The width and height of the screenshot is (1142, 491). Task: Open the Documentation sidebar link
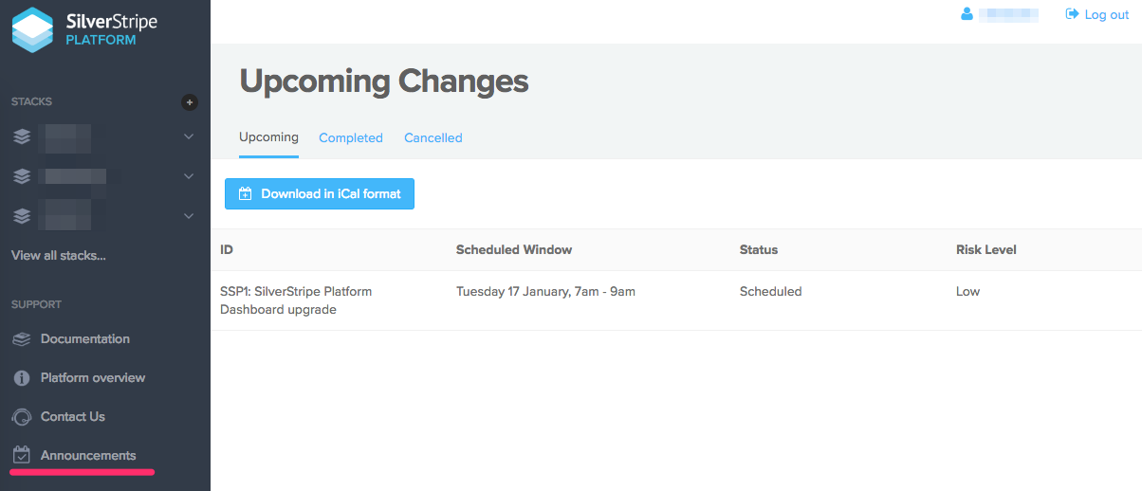tap(85, 338)
